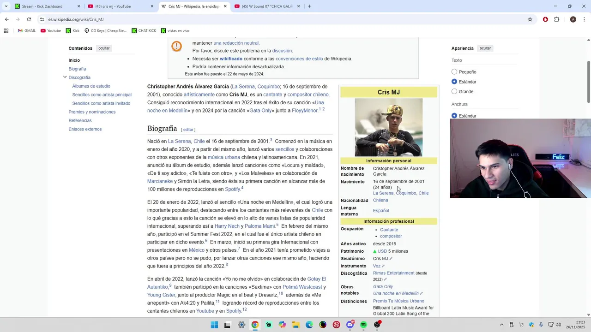
Task: Go to Premios y nominaciones section
Action: (92, 112)
